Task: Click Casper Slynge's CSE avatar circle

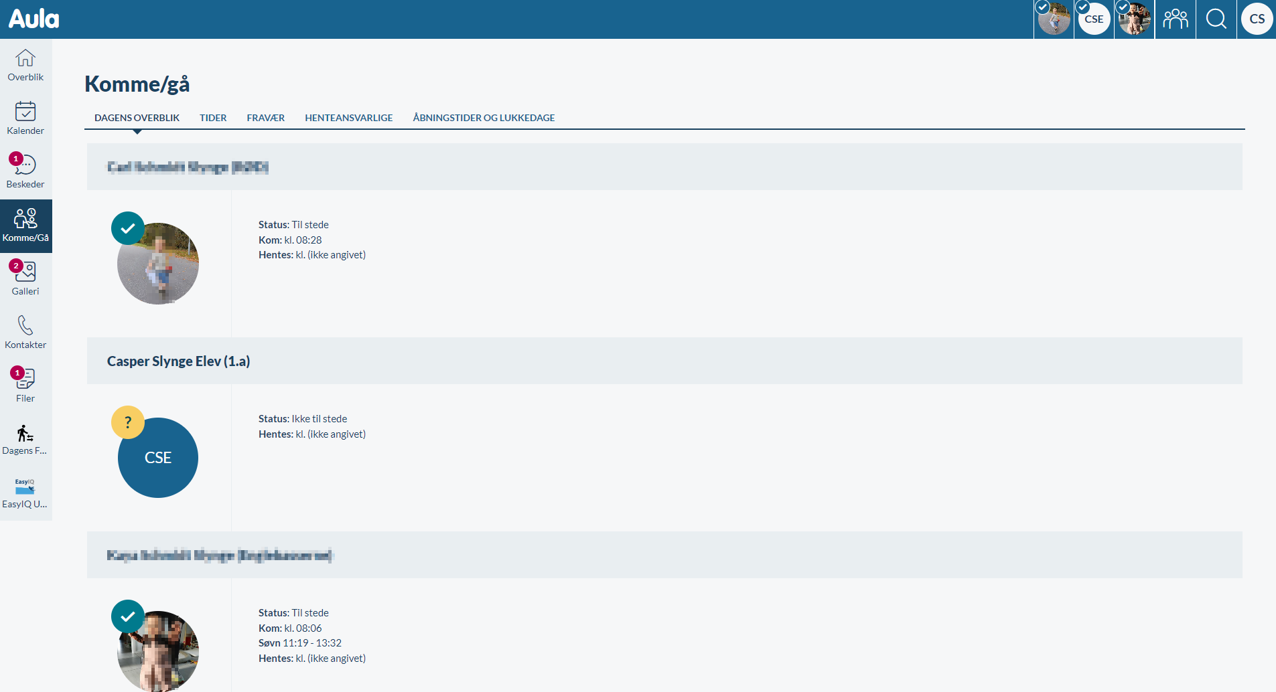Action: 158,458
